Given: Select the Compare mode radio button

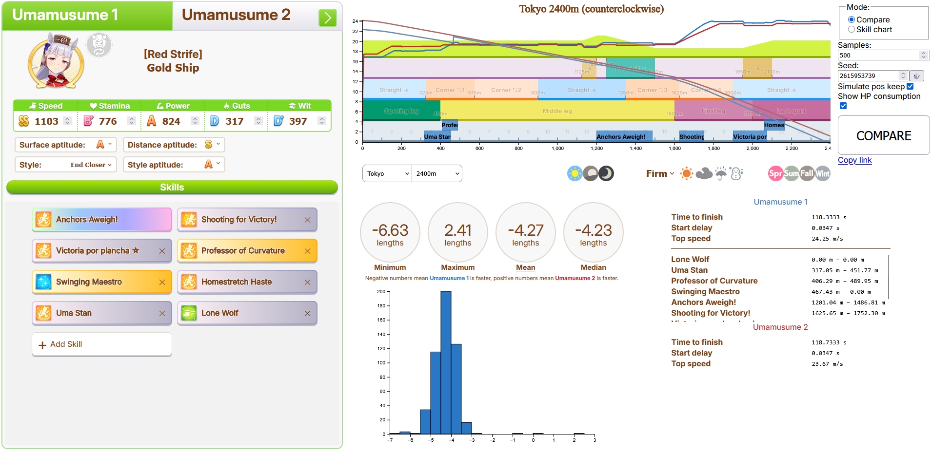Looking at the screenshot, I should (x=852, y=19).
